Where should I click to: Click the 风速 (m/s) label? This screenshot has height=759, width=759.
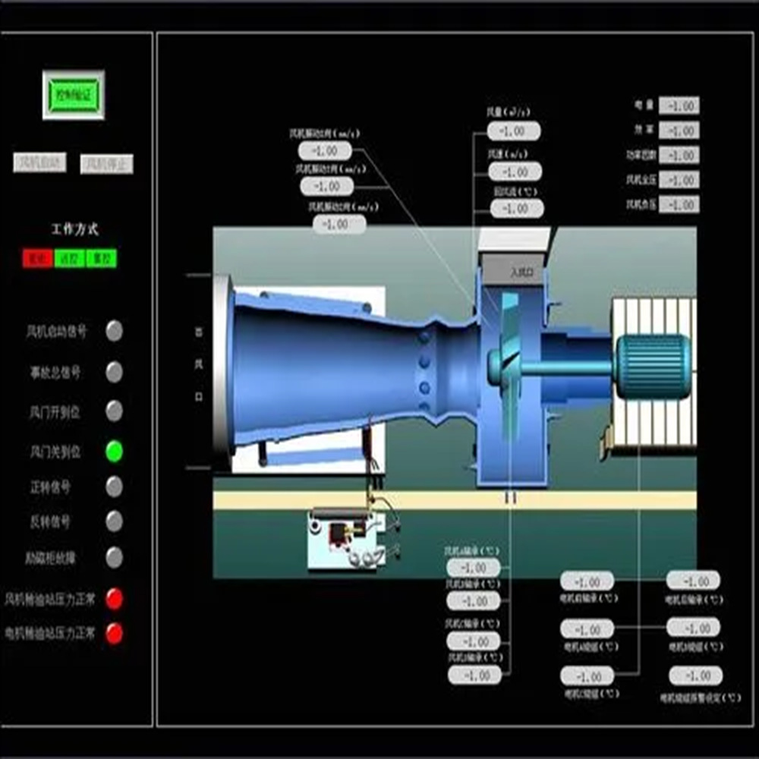[x=507, y=154]
